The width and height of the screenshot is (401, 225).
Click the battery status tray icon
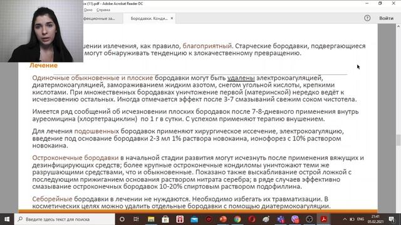352,219
